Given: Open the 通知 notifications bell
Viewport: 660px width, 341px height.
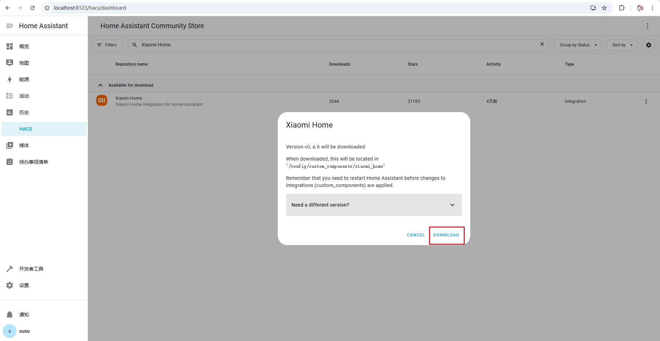Looking at the screenshot, I should click(x=10, y=315).
